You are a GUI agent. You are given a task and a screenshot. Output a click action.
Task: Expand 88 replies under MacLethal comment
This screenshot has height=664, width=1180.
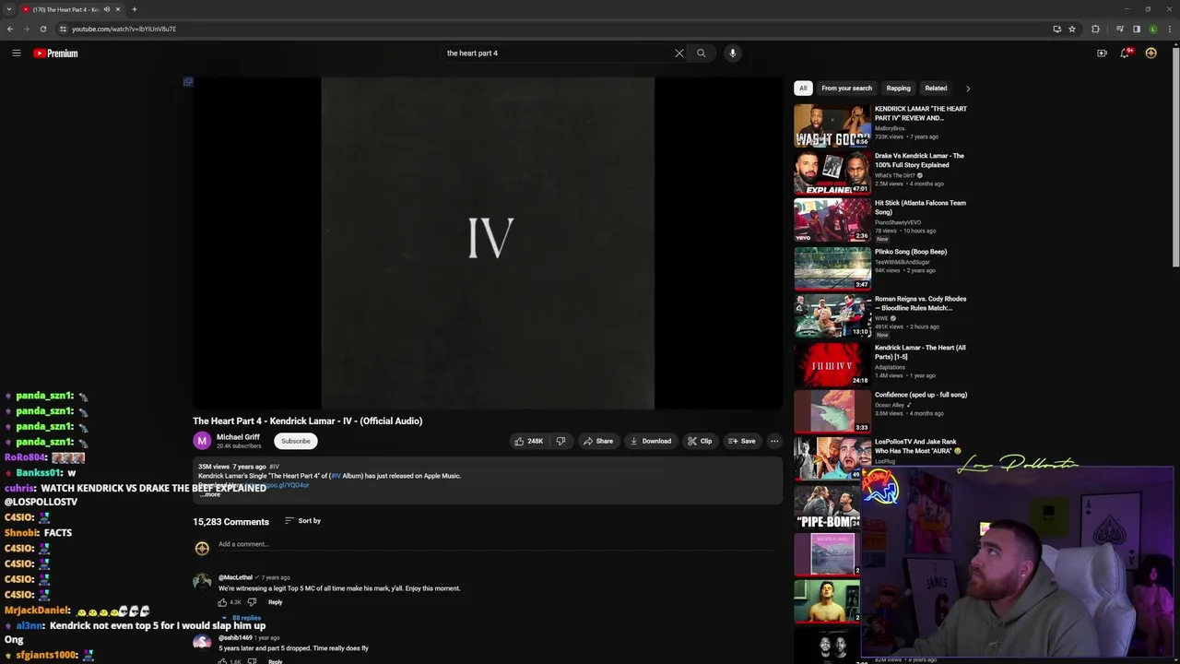(x=241, y=618)
